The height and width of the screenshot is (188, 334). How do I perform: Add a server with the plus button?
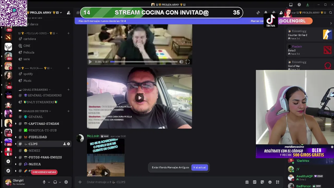coord(8,161)
